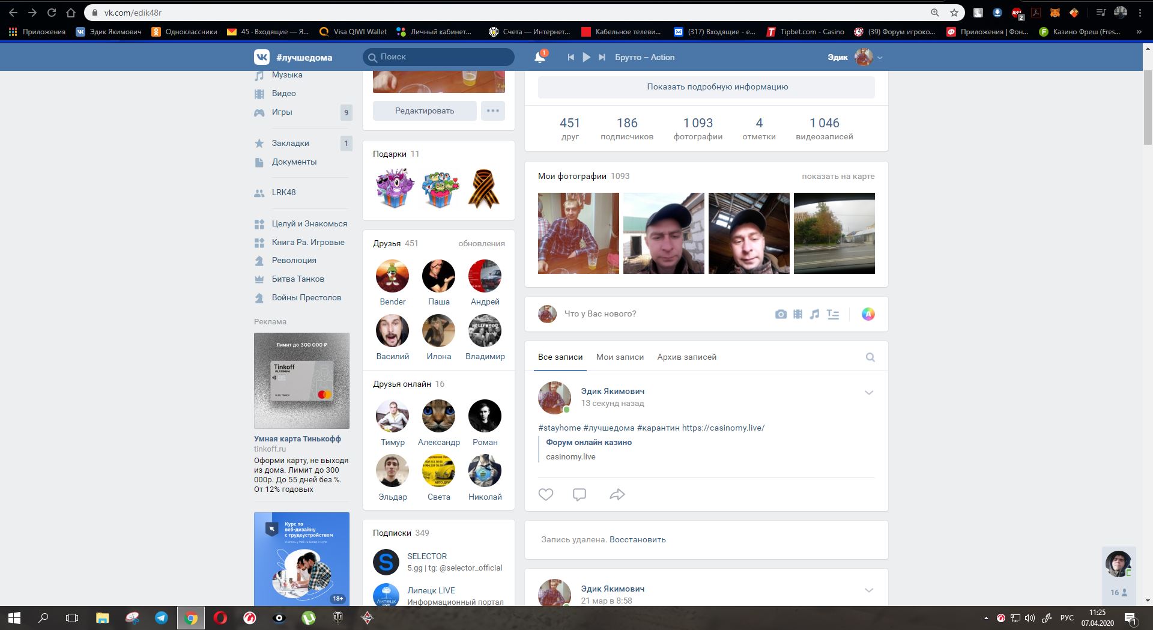Screen dimensions: 1153x630
Task: Search wall posts with the magnifier icon
Action: (x=870, y=357)
